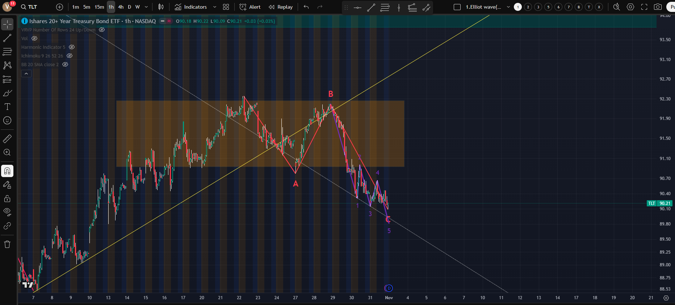Screen dimensions: 675x305
Task: Collapse the indicator legend with chevron
Action: coord(26,73)
